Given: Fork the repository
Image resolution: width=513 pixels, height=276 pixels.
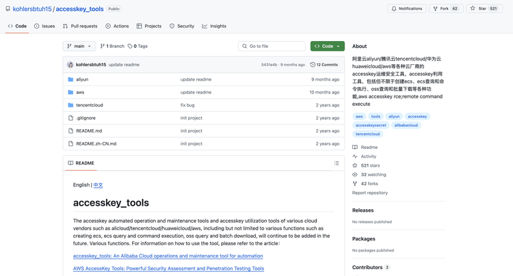Looking at the screenshot, I should [x=446, y=8].
